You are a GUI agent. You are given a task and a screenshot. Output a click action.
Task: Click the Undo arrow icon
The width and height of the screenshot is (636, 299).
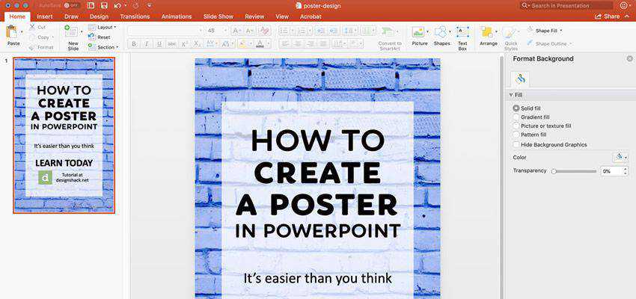click(117, 5)
